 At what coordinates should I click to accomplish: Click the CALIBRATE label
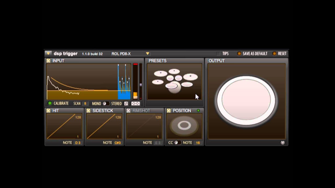[x=61, y=103]
